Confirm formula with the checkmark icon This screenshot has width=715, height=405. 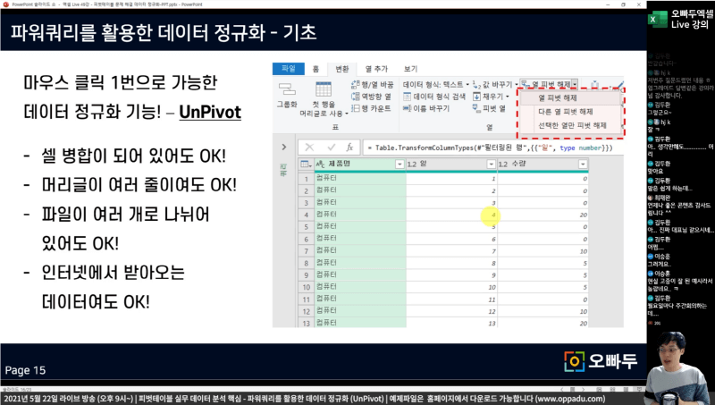point(332,148)
